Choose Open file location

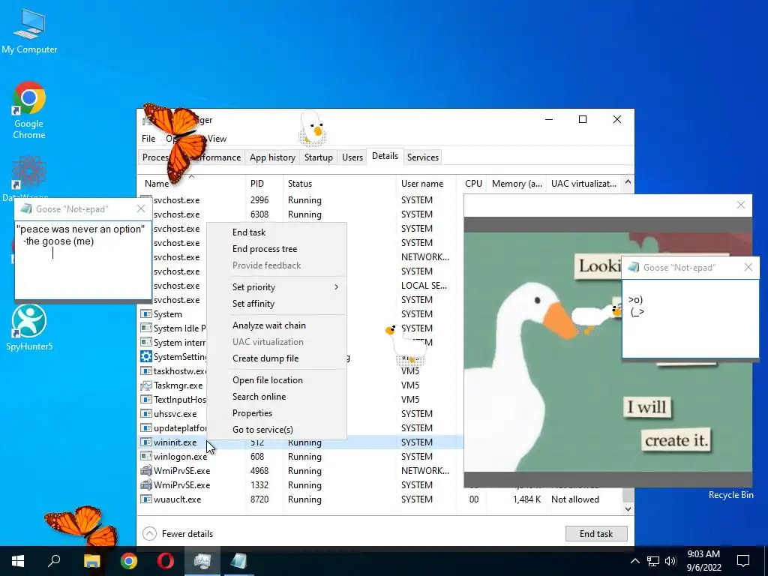tap(268, 380)
